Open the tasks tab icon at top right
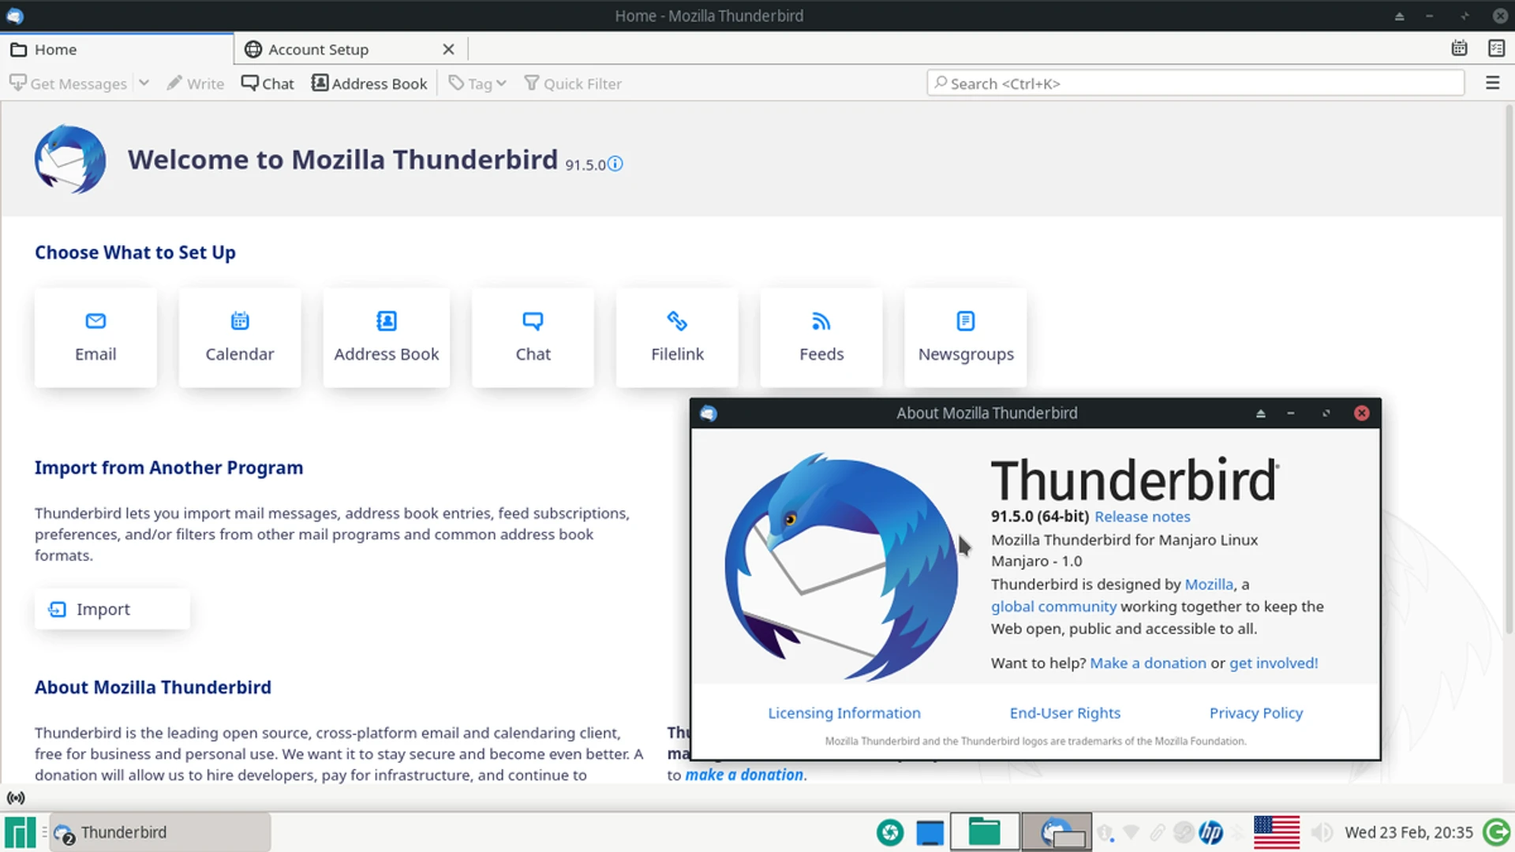The width and height of the screenshot is (1515, 852). click(1496, 49)
